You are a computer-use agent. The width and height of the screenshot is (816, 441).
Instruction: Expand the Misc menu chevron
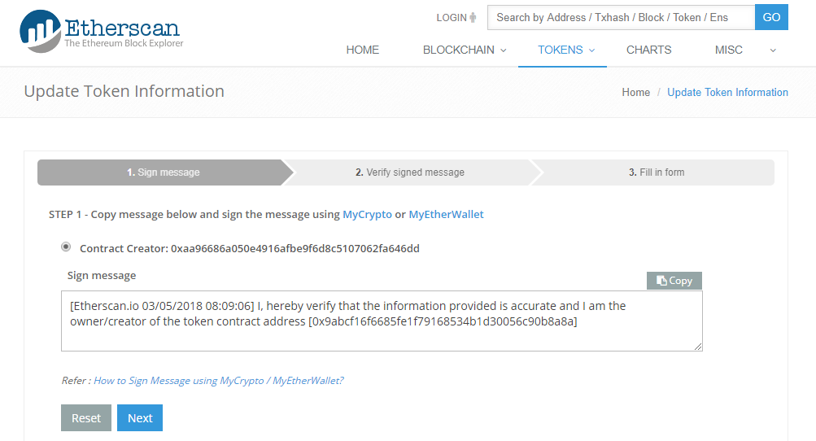773,50
